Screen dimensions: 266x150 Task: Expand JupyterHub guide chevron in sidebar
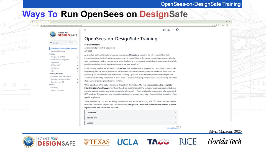coord(78,62)
